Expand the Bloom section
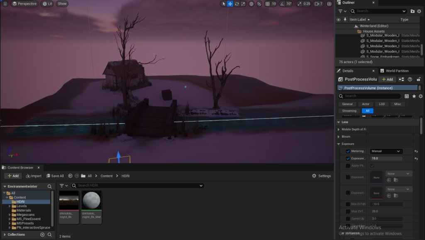 pos(339,137)
